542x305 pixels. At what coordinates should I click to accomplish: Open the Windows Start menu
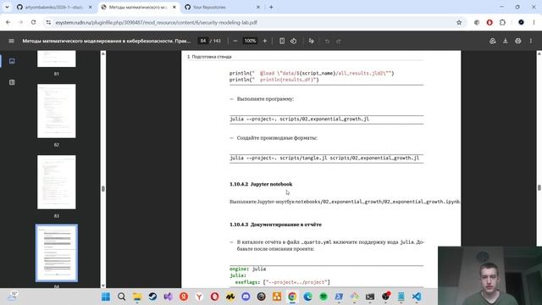point(106,297)
